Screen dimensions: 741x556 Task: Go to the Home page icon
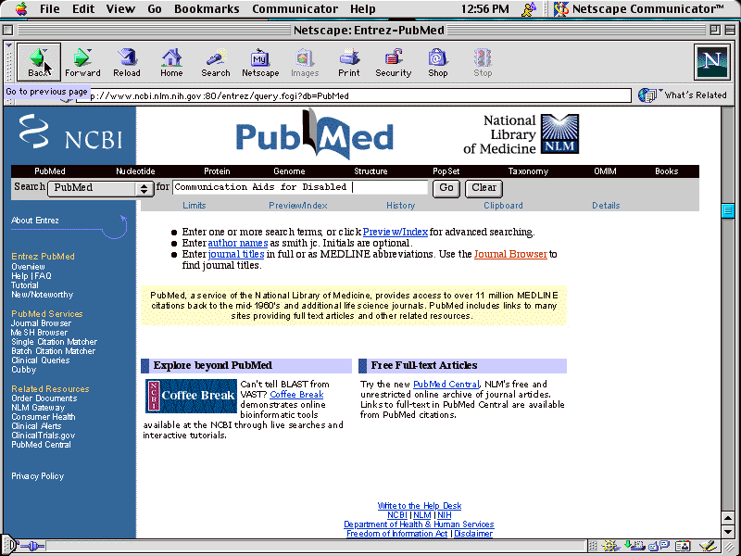tap(171, 62)
